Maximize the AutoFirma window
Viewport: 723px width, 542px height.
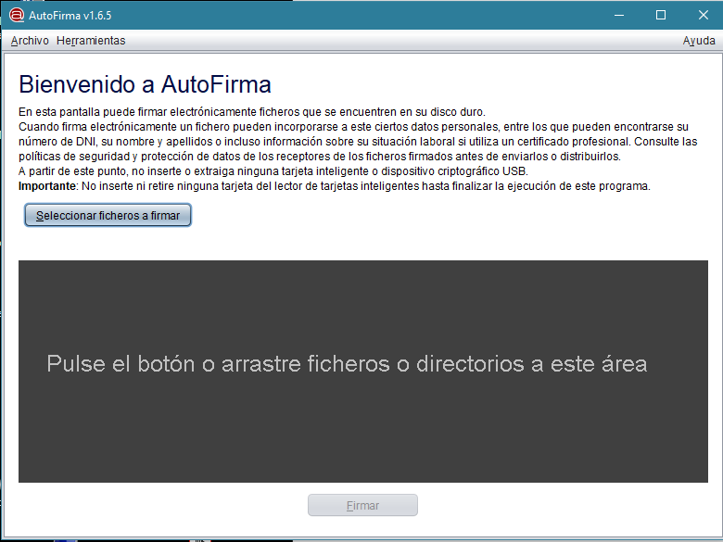pos(661,15)
